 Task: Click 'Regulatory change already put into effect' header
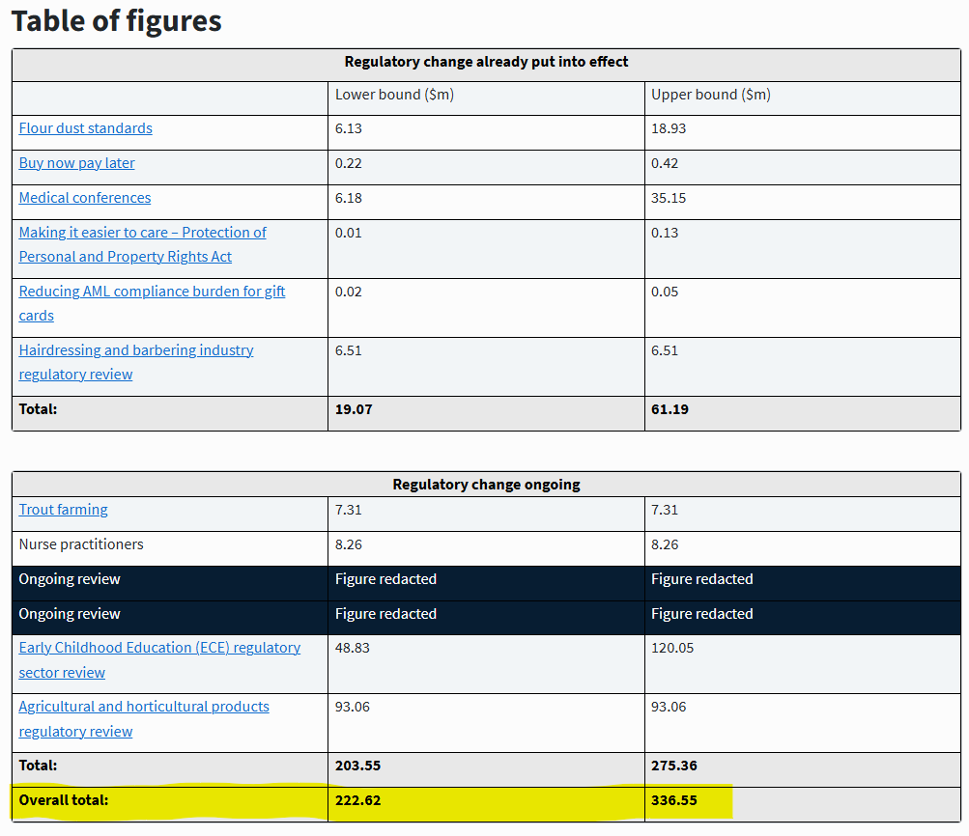click(x=486, y=62)
